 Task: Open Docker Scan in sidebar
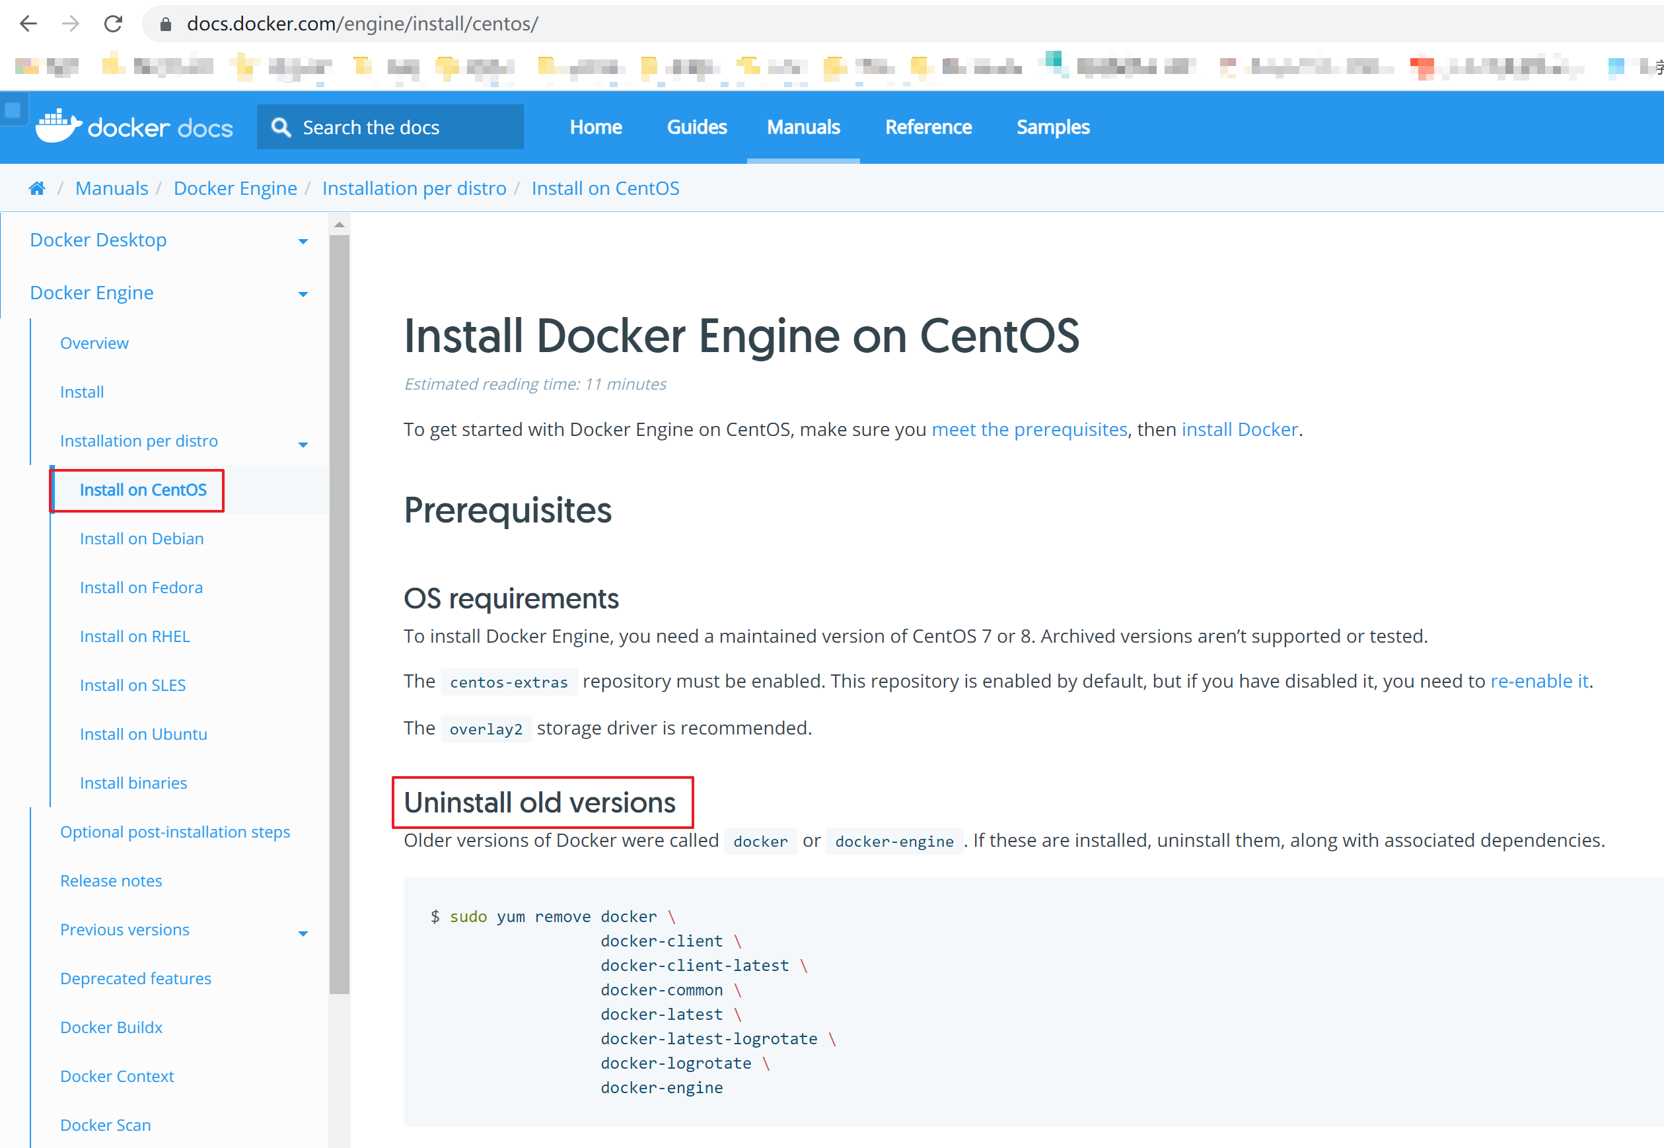point(105,1126)
